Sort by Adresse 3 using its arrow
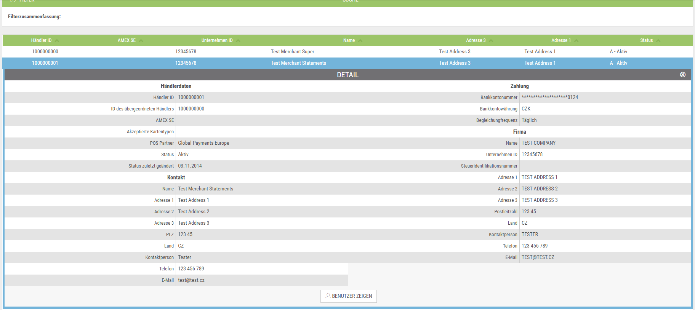This screenshot has height=310, width=695. [491, 40]
